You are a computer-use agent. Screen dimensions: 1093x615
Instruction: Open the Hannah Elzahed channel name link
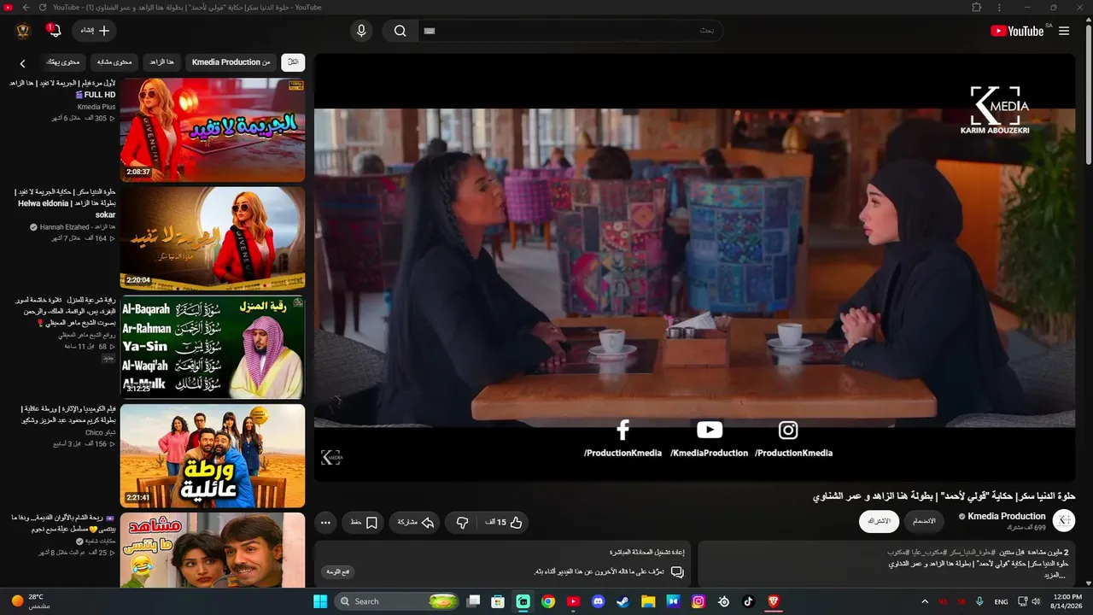coord(77,227)
